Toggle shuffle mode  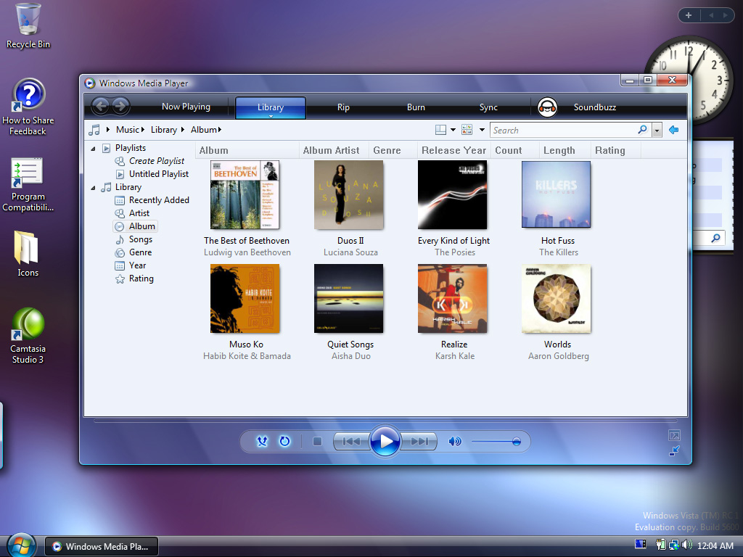262,440
